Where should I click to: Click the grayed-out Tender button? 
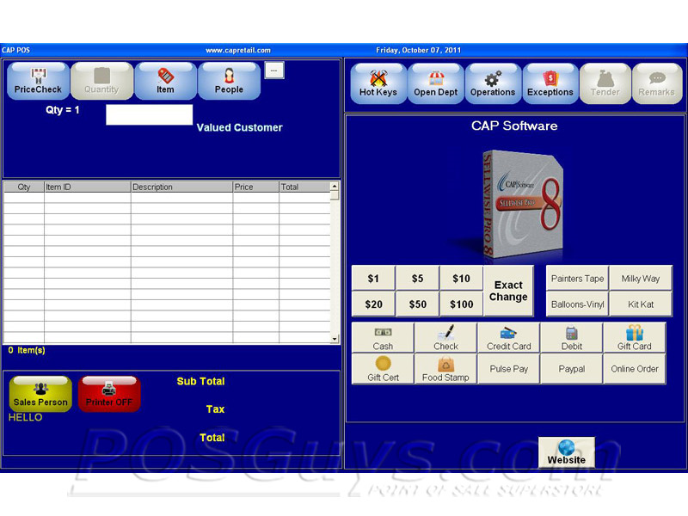pyautogui.click(x=605, y=83)
